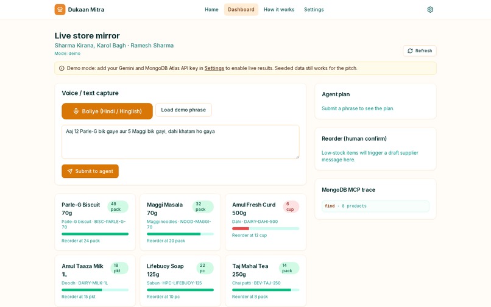Click MongoDB MCP trace heading
The width and height of the screenshot is (491, 307).
pyautogui.click(x=348, y=190)
